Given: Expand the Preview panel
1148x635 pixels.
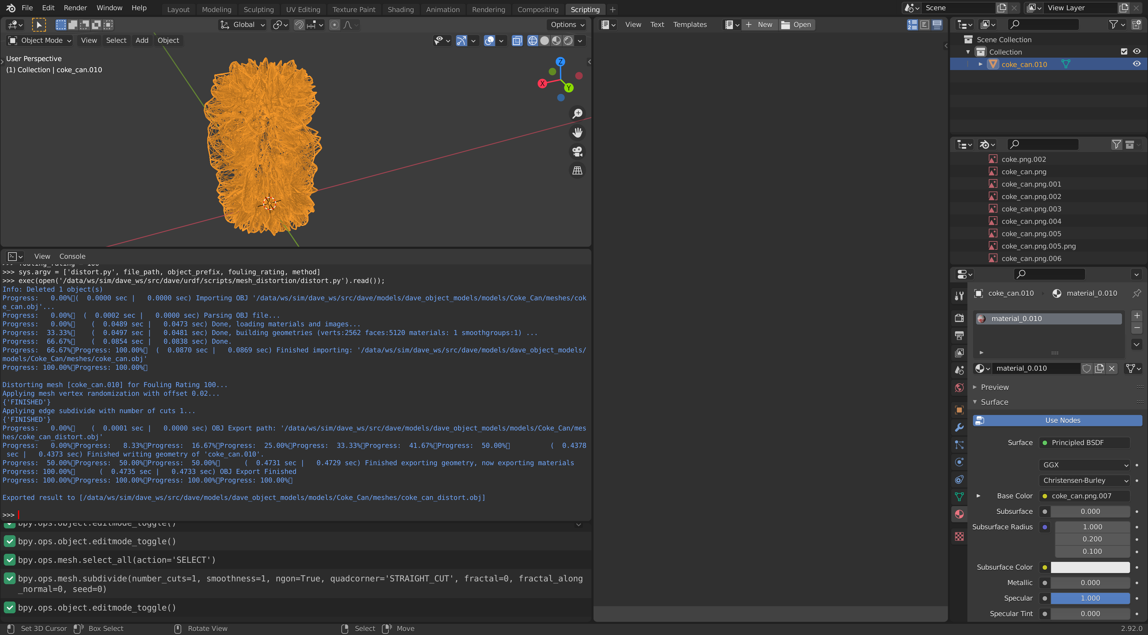Looking at the screenshot, I should 994,387.
